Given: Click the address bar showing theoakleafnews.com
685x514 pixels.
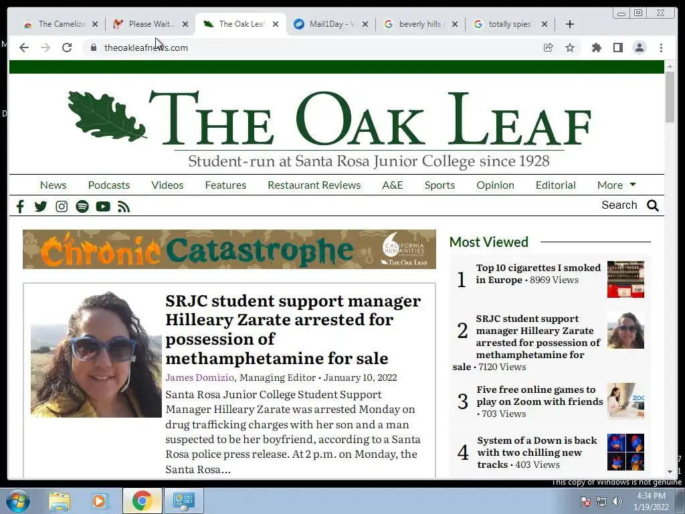Looking at the screenshot, I should click(314, 48).
